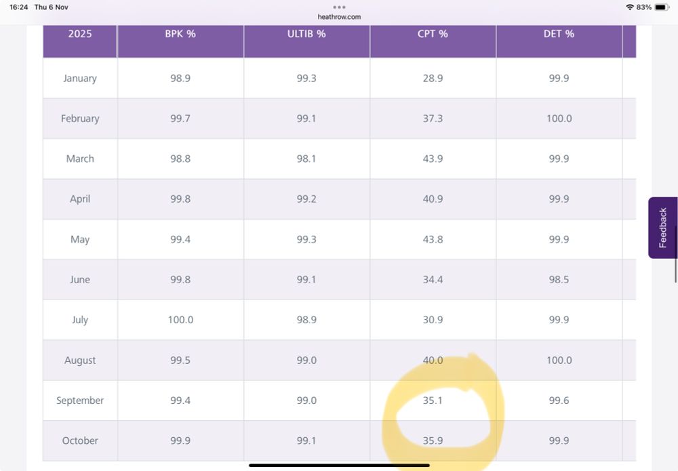
Task: Tap the vertical page scrollbar
Action: [675, 270]
